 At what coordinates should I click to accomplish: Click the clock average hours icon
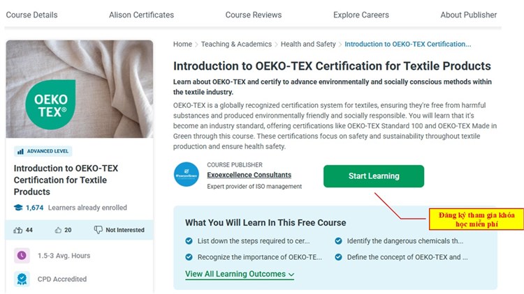pyautogui.click(x=22, y=255)
